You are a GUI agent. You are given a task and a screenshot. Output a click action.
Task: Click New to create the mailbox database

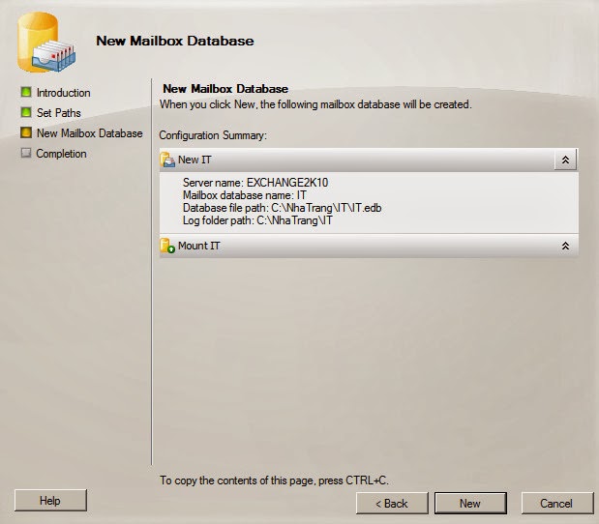470,504
